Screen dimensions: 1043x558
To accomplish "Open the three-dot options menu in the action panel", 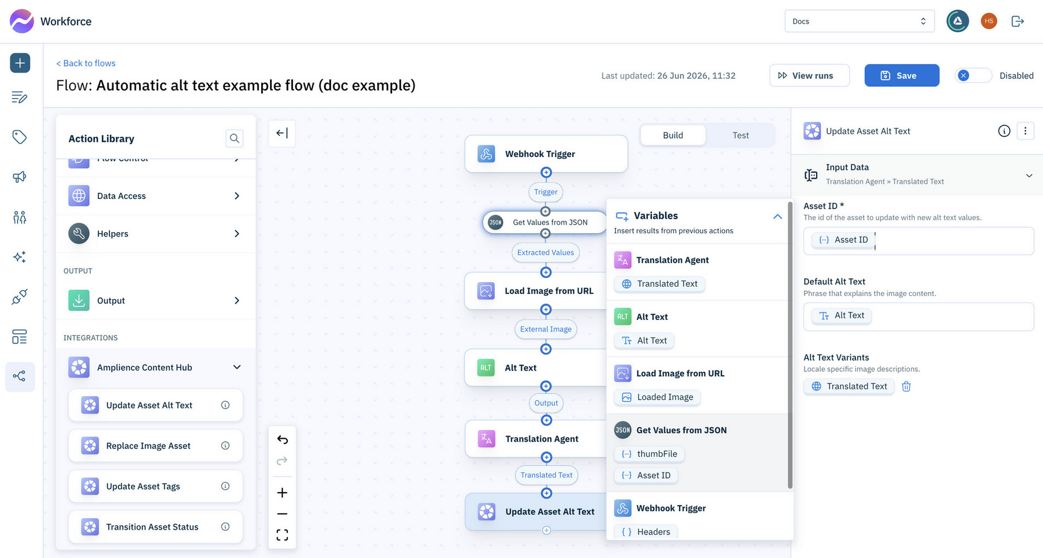I will pyautogui.click(x=1025, y=131).
